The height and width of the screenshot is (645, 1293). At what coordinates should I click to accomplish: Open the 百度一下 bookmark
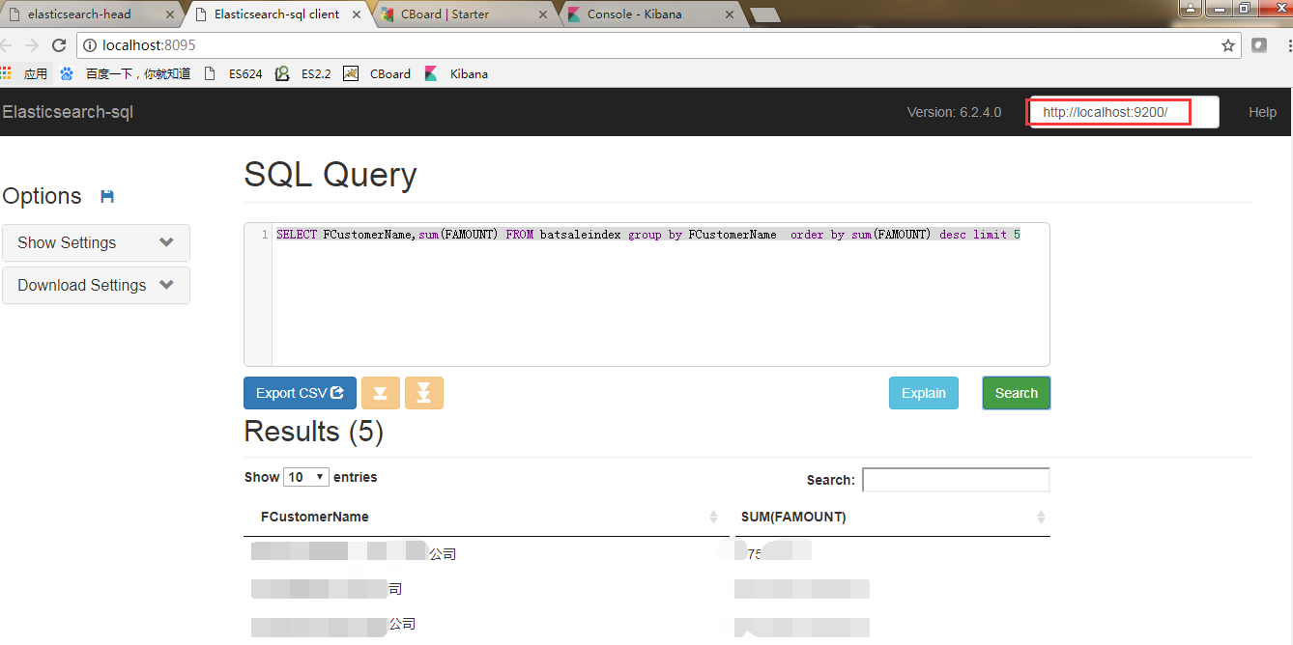[125, 73]
